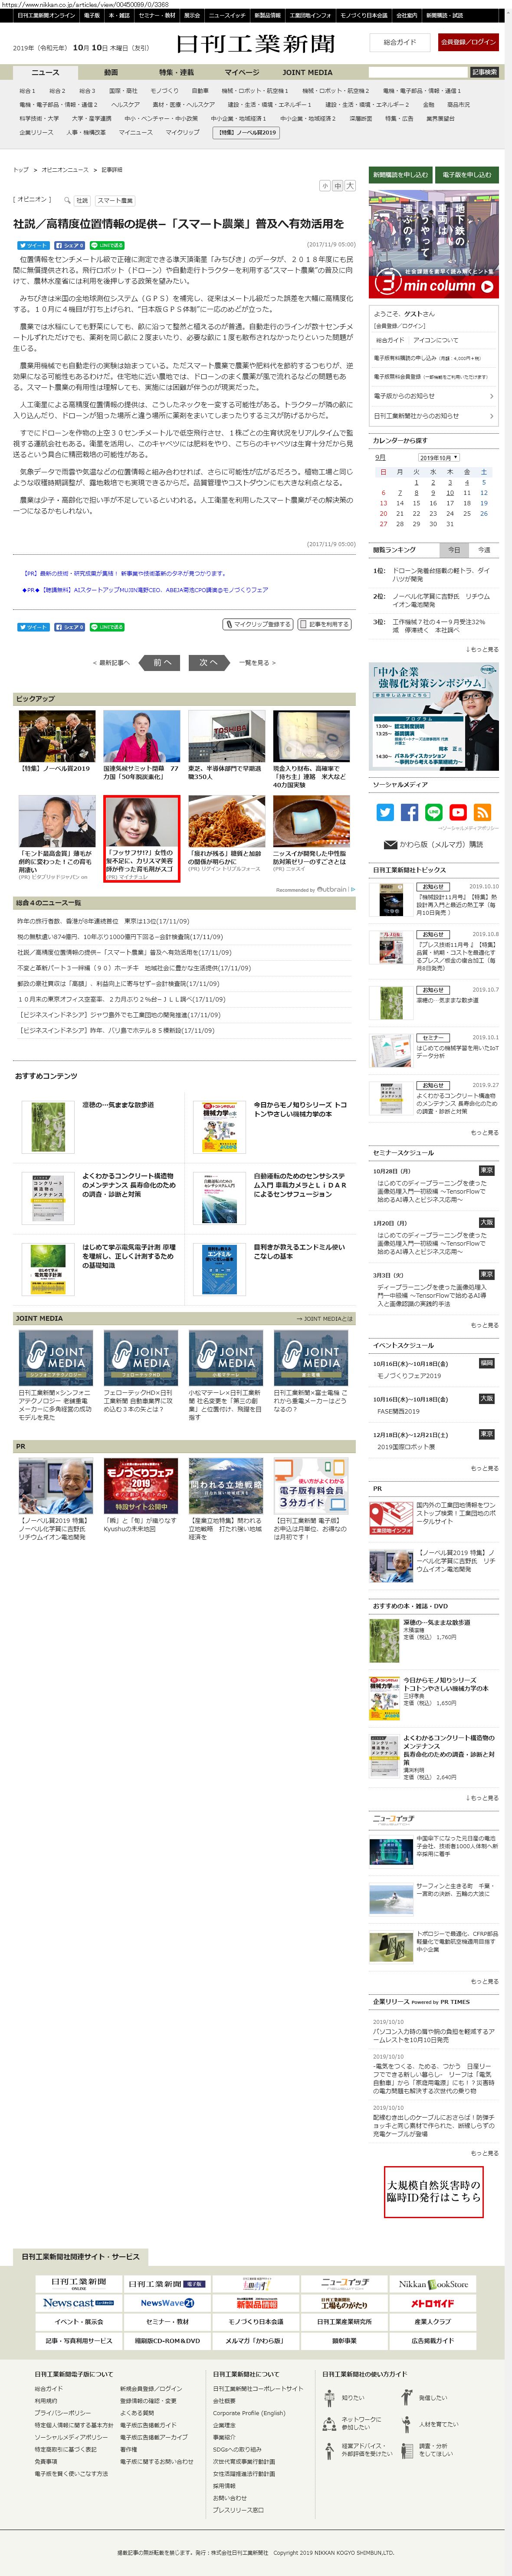Click the LINEで送る button under the headline
The height and width of the screenshot is (2576, 512).
point(107,245)
